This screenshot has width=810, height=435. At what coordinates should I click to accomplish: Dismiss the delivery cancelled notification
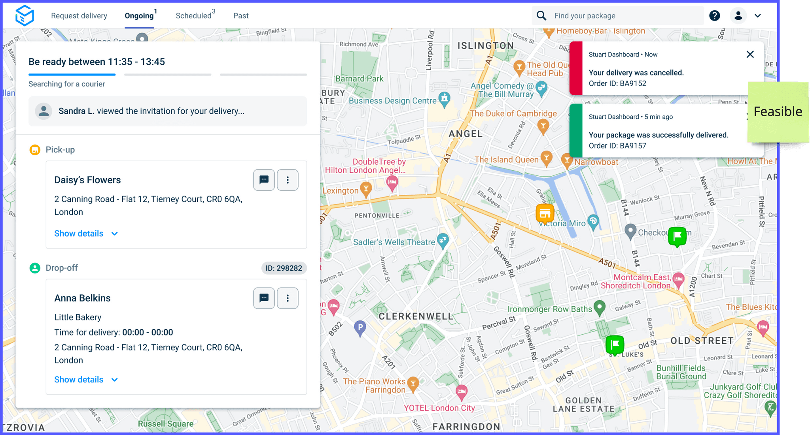click(750, 55)
